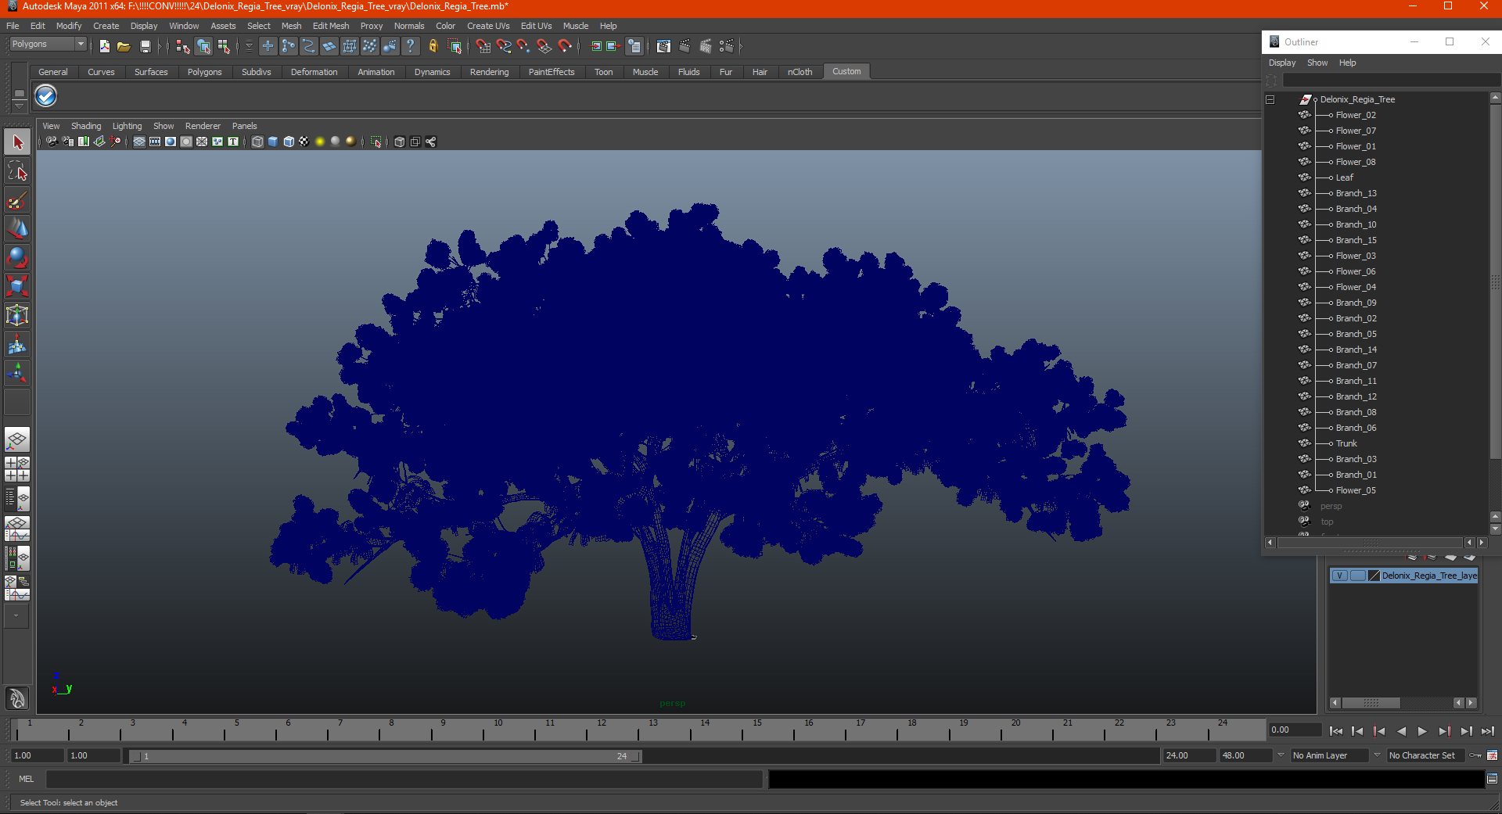The height and width of the screenshot is (814, 1502).
Task: Collapse the Delonix_Regia_Tree group in Outliner
Action: 1270,99
